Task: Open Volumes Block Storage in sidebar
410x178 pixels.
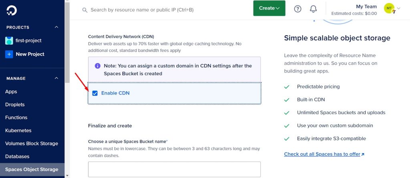Action: point(32,144)
